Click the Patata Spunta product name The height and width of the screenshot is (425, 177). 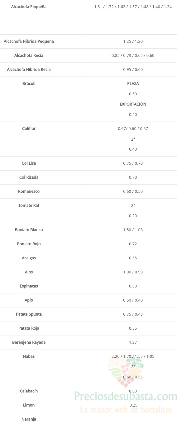[29, 314]
